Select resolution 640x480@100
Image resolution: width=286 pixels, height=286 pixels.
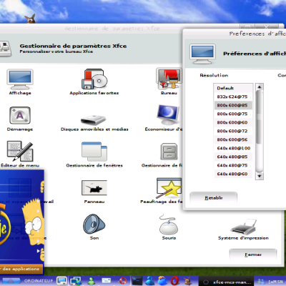[x=233, y=148]
